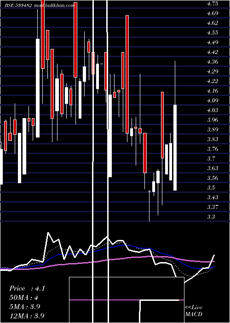
Task: Click the 4.49 axis label
Action: pos(213,42)
